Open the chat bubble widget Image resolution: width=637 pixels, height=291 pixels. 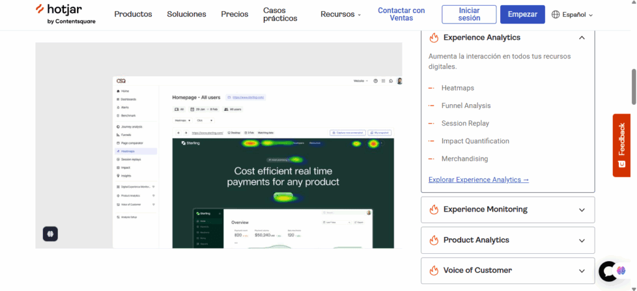point(608,272)
